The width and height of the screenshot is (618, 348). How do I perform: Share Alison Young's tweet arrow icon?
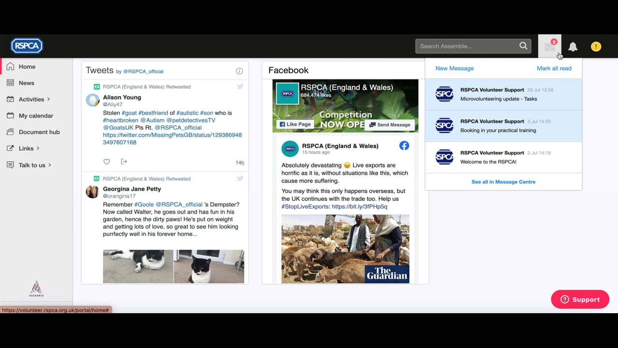(x=124, y=161)
